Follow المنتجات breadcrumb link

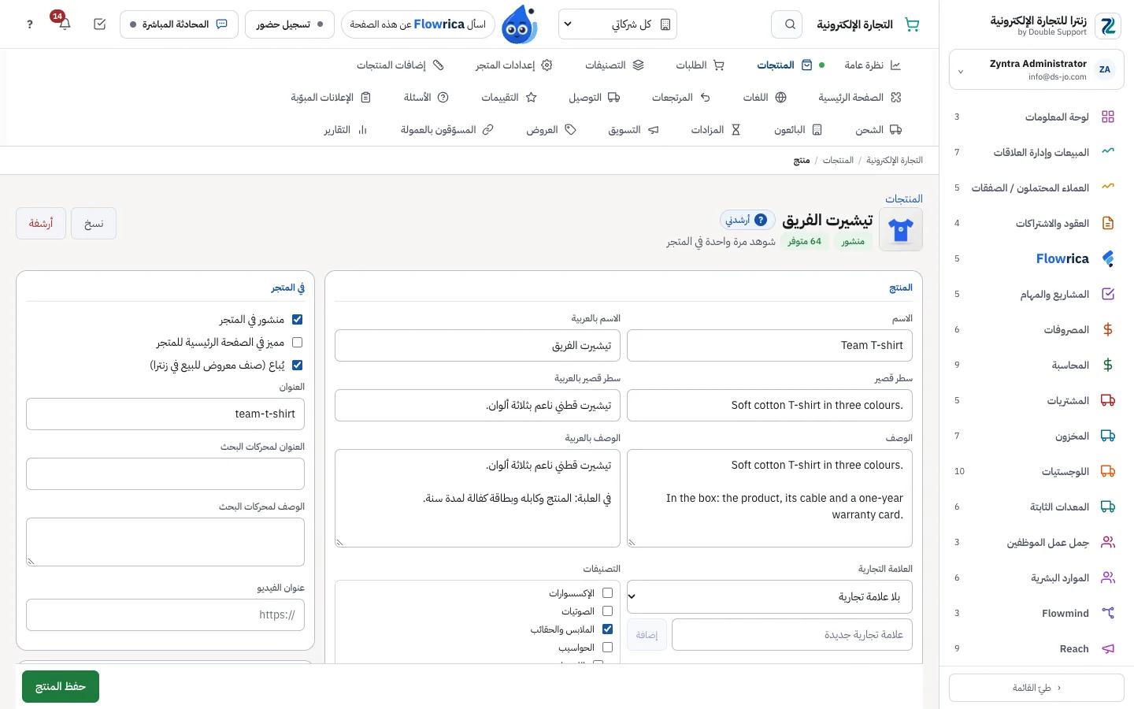[x=838, y=160]
